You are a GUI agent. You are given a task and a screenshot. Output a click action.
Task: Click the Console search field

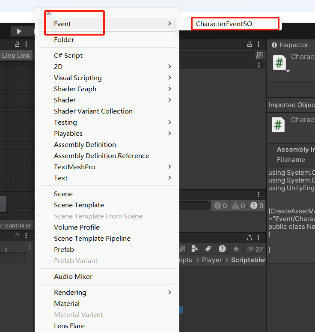tap(194, 206)
